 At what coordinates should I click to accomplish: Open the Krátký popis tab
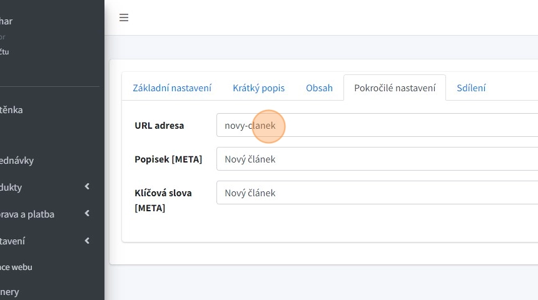[x=258, y=88]
